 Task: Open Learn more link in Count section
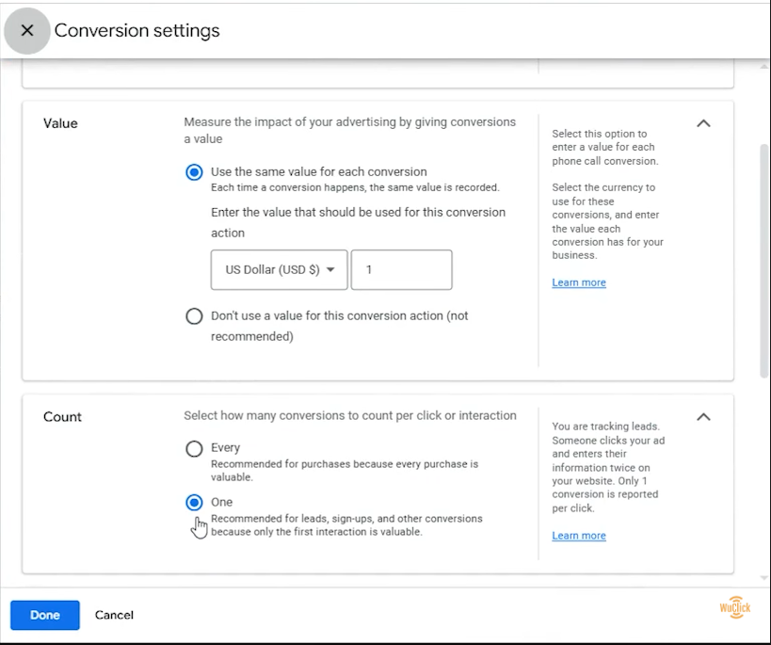point(579,535)
